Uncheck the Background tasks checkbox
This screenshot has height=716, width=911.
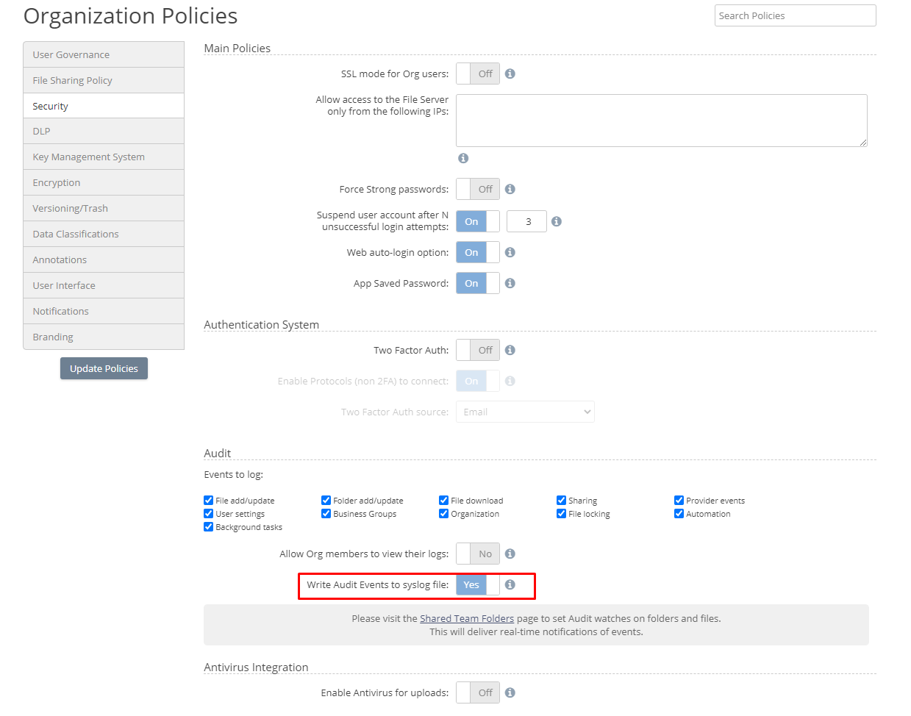[x=208, y=527]
